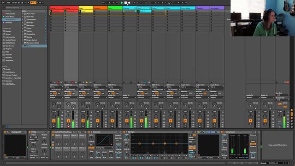Toggle Utility Mono button
Screen dimensions: 295x166
click(x=34, y=152)
